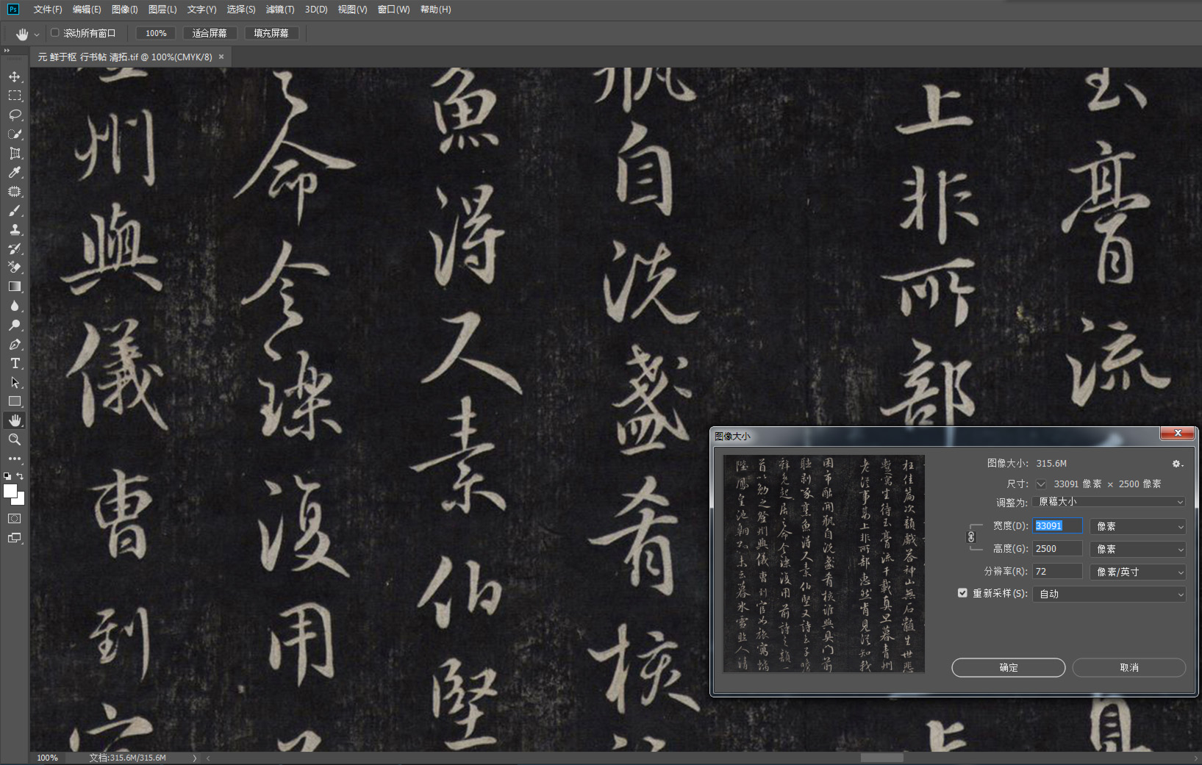Open the height unit 像素 dropdown
1202x765 pixels.
coord(1137,549)
